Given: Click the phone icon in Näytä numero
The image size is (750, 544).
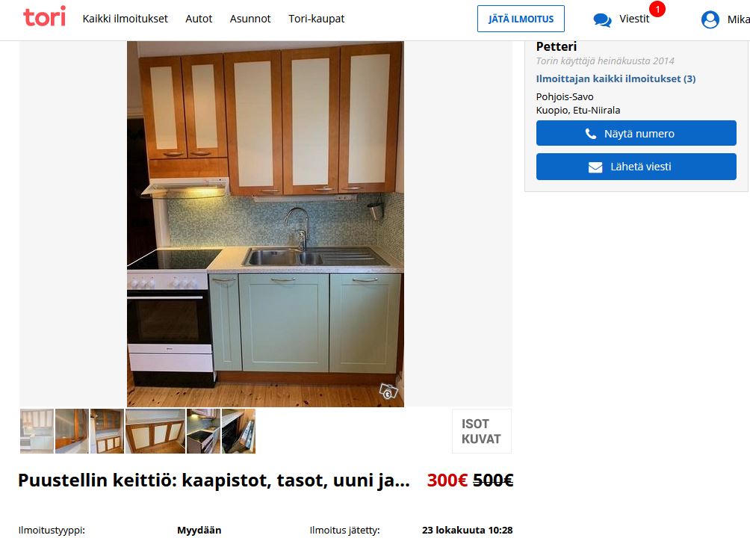Looking at the screenshot, I should pyautogui.click(x=591, y=134).
